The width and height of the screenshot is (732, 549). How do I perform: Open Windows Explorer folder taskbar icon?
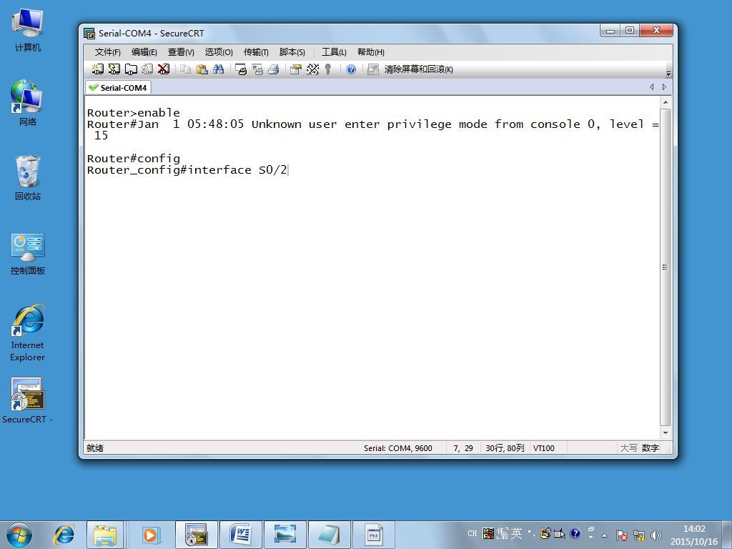point(105,535)
